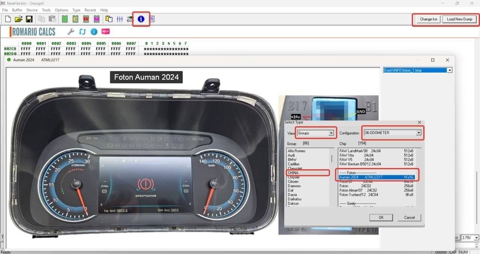
Task: Click the blue info toolbar icon
Action: click(x=141, y=19)
